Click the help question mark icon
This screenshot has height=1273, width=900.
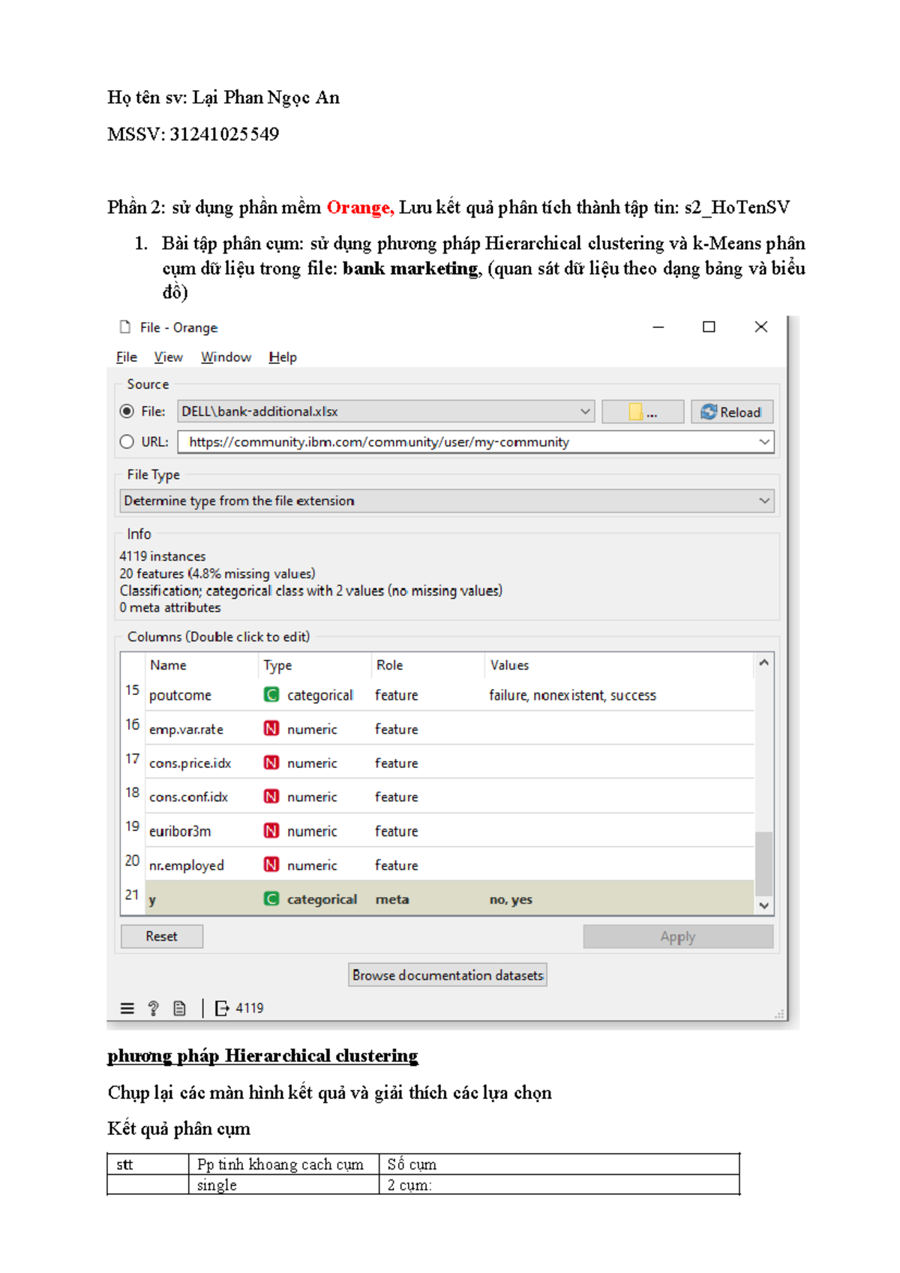pos(154,1008)
